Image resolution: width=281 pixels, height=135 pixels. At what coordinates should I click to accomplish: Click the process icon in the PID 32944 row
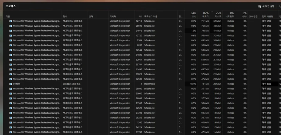pos(11,60)
